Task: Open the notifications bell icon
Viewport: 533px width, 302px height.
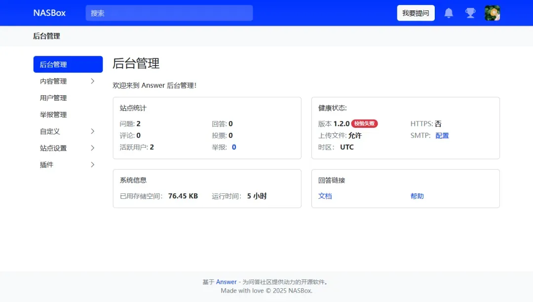Action: [x=449, y=13]
